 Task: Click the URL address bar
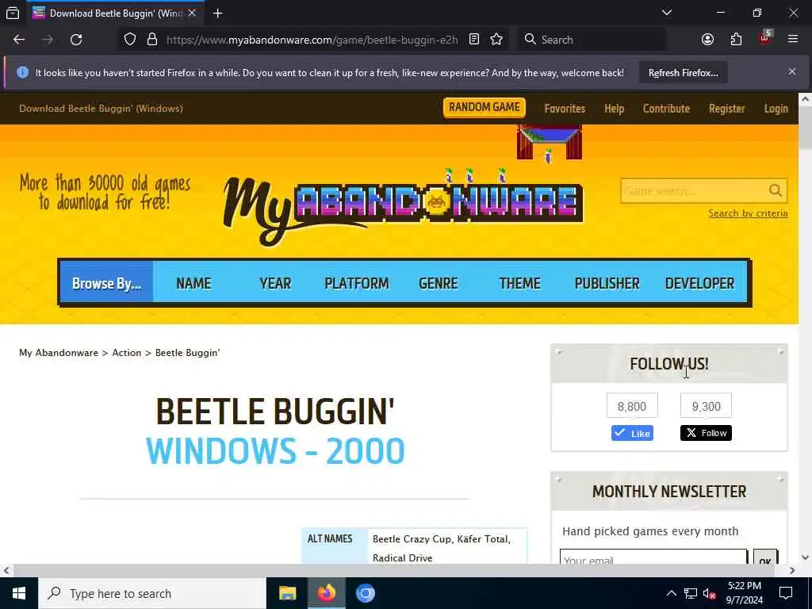click(x=312, y=40)
